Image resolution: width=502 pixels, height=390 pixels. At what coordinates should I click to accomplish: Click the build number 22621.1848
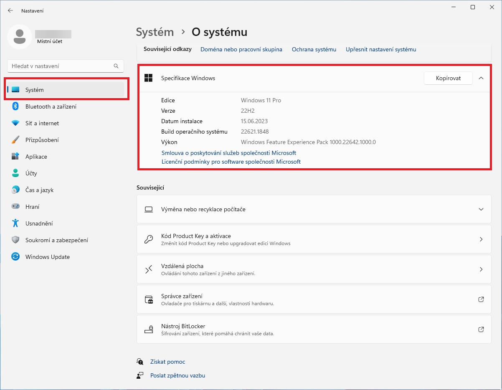[x=255, y=132]
